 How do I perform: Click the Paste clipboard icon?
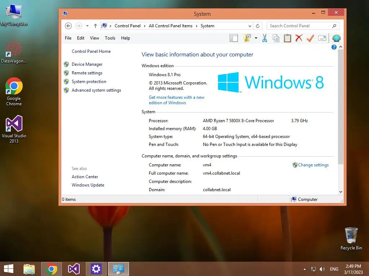287,38
